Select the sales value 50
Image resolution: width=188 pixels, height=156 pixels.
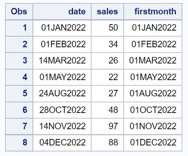click(x=107, y=28)
